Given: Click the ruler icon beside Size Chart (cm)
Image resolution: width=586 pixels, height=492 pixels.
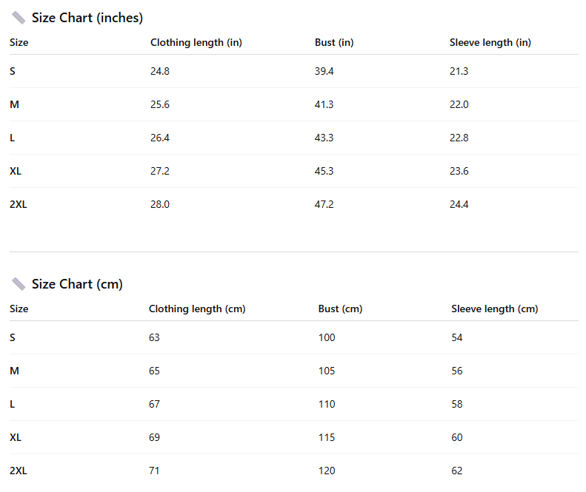Looking at the screenshot, I should click(x=19, y=284).
